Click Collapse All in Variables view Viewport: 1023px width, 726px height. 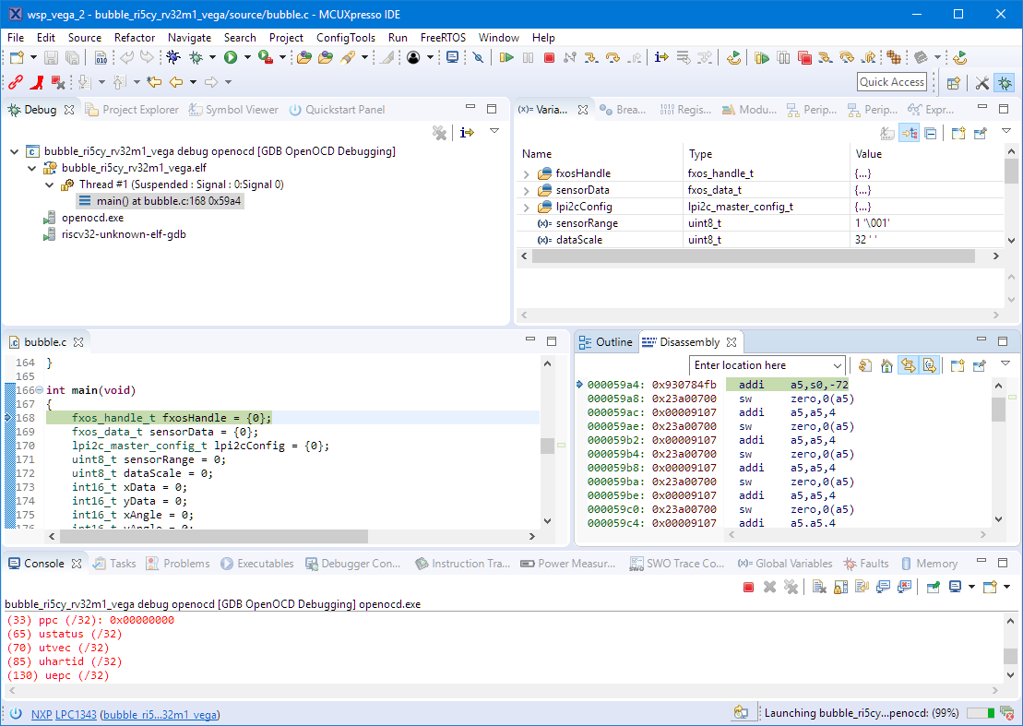pyautogui.click(x=931, y=133)
